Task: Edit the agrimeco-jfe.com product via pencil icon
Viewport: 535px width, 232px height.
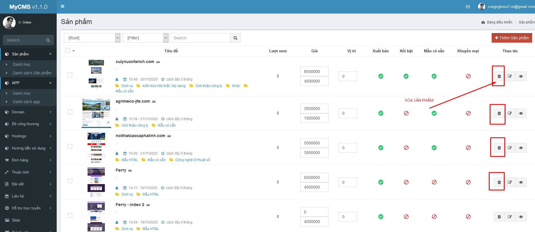Action: [x=510, y=113]
